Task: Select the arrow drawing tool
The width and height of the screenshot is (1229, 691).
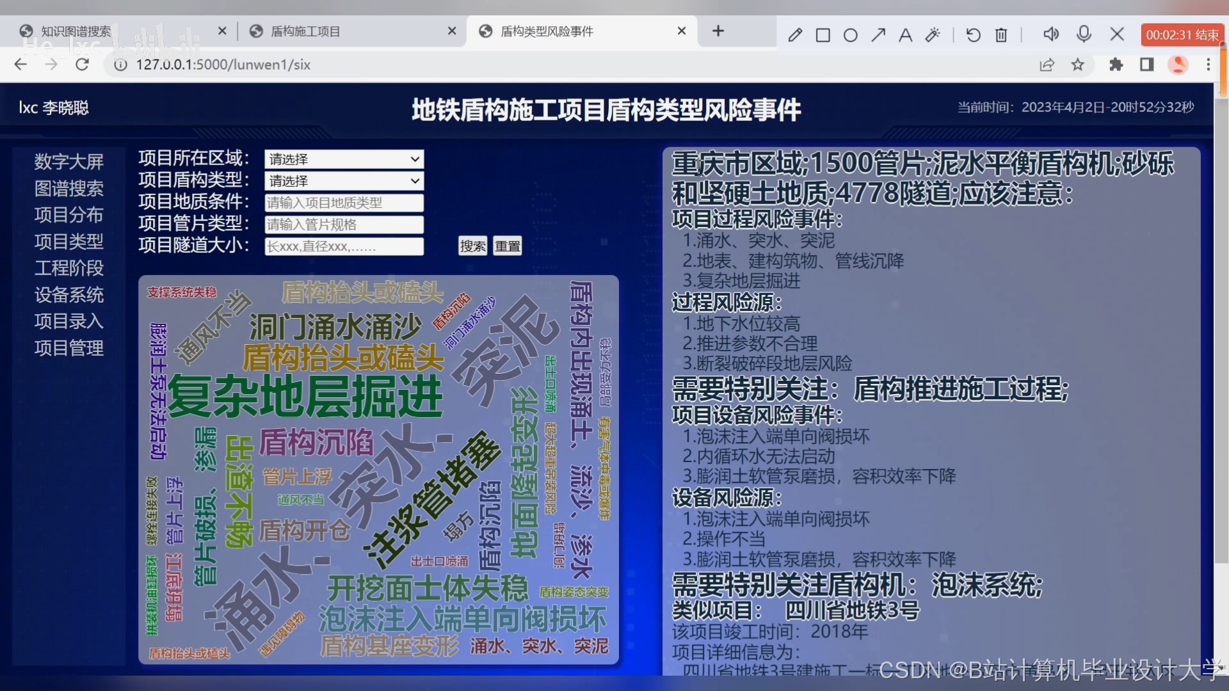Action: pyautogui.click(x=878, y=35)
